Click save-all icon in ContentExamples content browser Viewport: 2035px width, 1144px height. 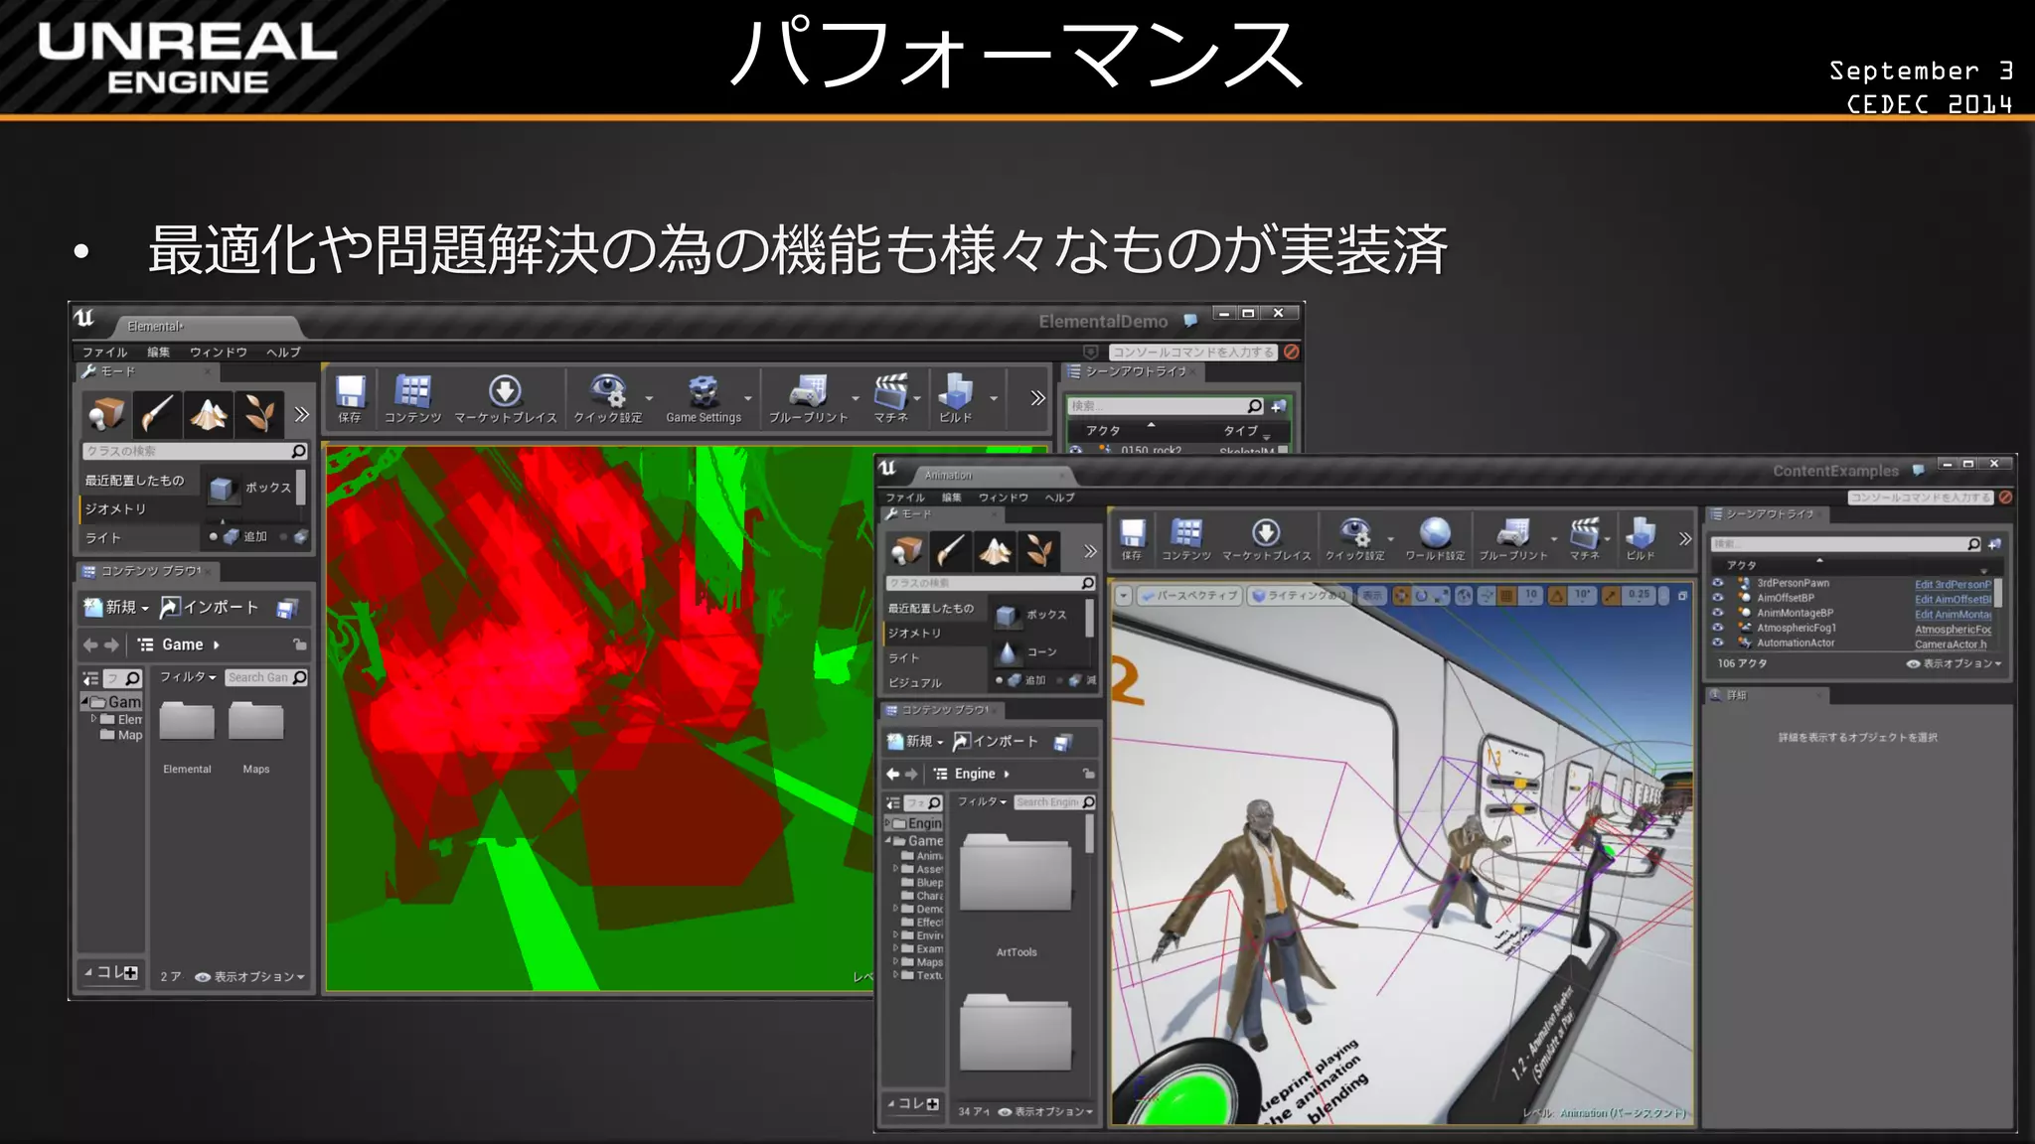(x=1063, y=742)
